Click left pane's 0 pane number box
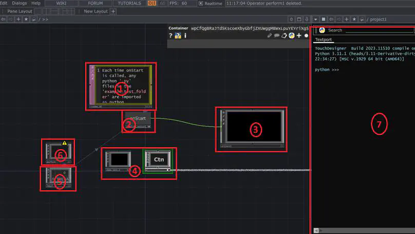Screen dimensions: 415x234 tap(291, 20)
